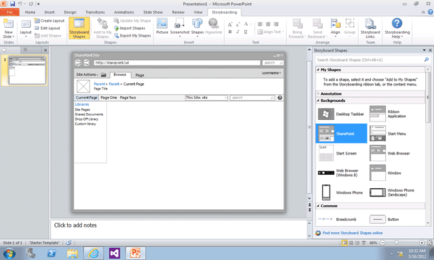Click the New Slide icon
This screenshot has height=260, width=434.
[9, 24]
